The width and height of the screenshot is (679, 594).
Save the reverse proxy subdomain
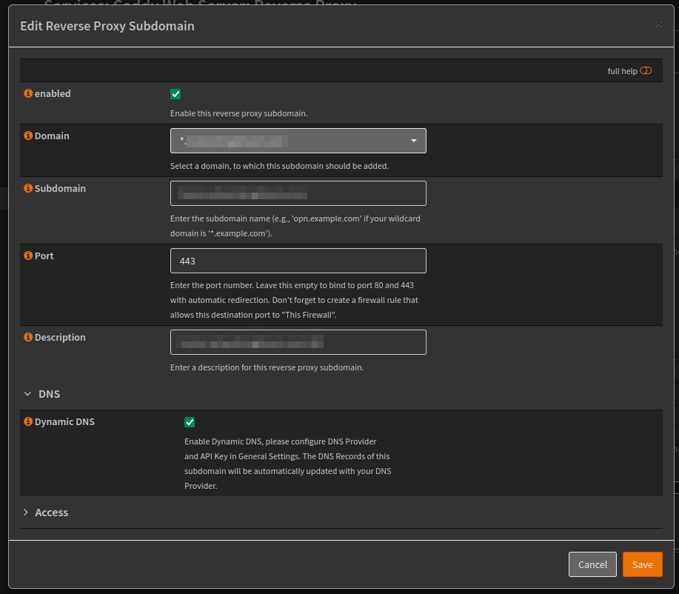642,564
